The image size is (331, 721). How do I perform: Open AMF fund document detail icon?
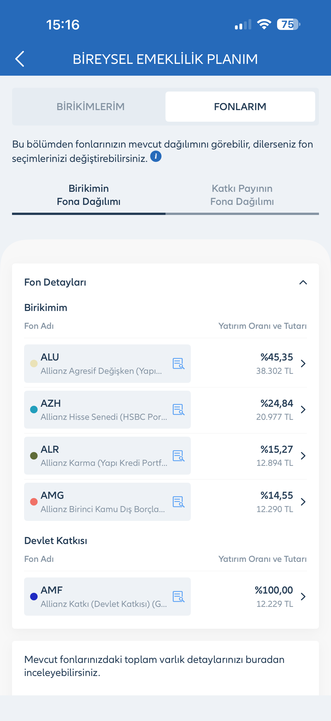tap(178, 597)
